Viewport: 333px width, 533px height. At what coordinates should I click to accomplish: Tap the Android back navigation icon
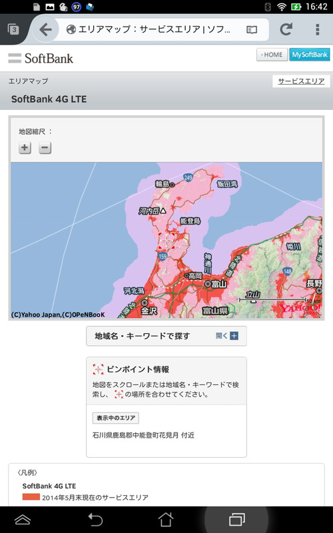click(x=95, y=520)
